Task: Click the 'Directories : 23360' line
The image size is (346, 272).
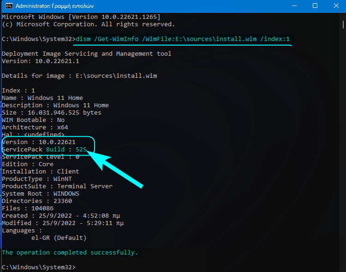Action: 37,201
